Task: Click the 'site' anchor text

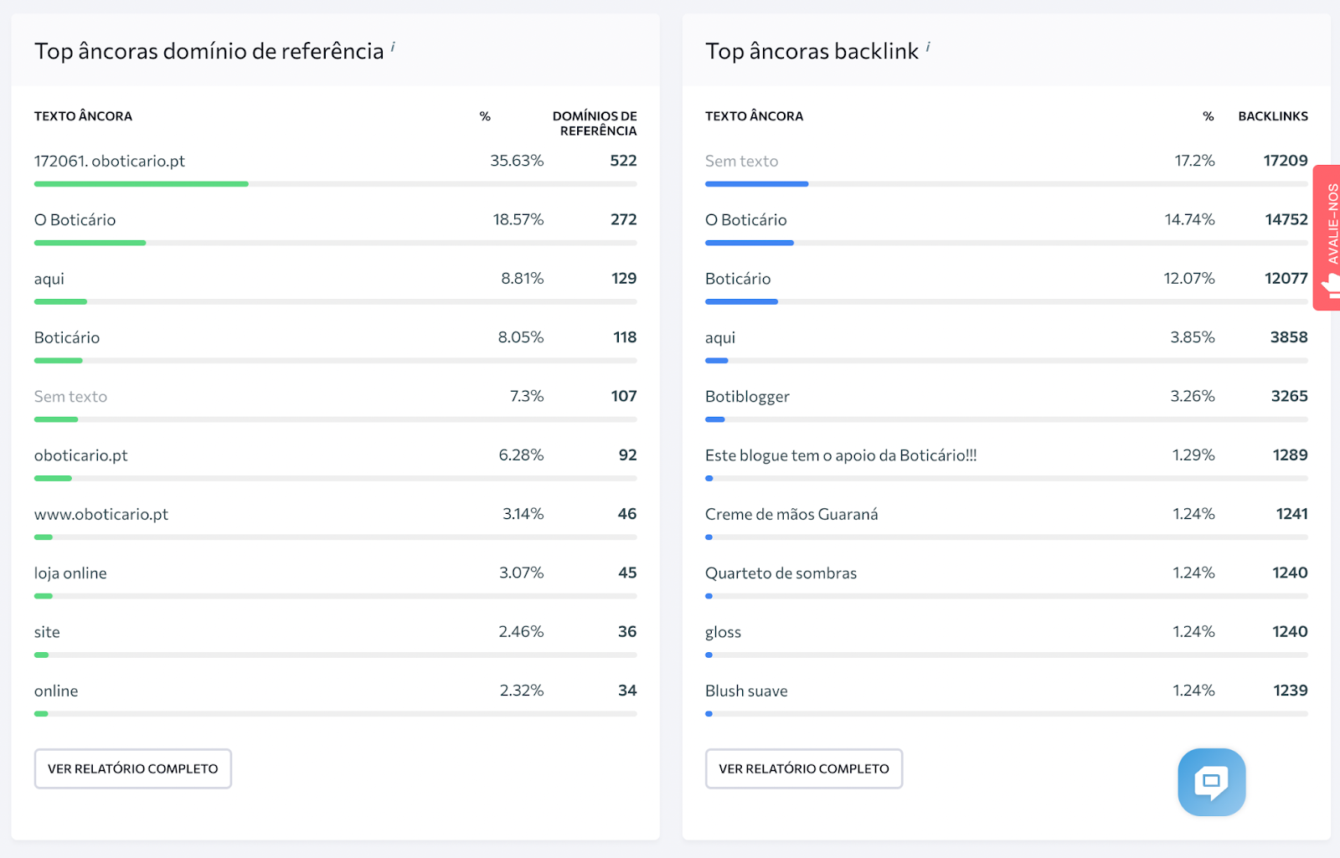Action: tap(47, 632)
